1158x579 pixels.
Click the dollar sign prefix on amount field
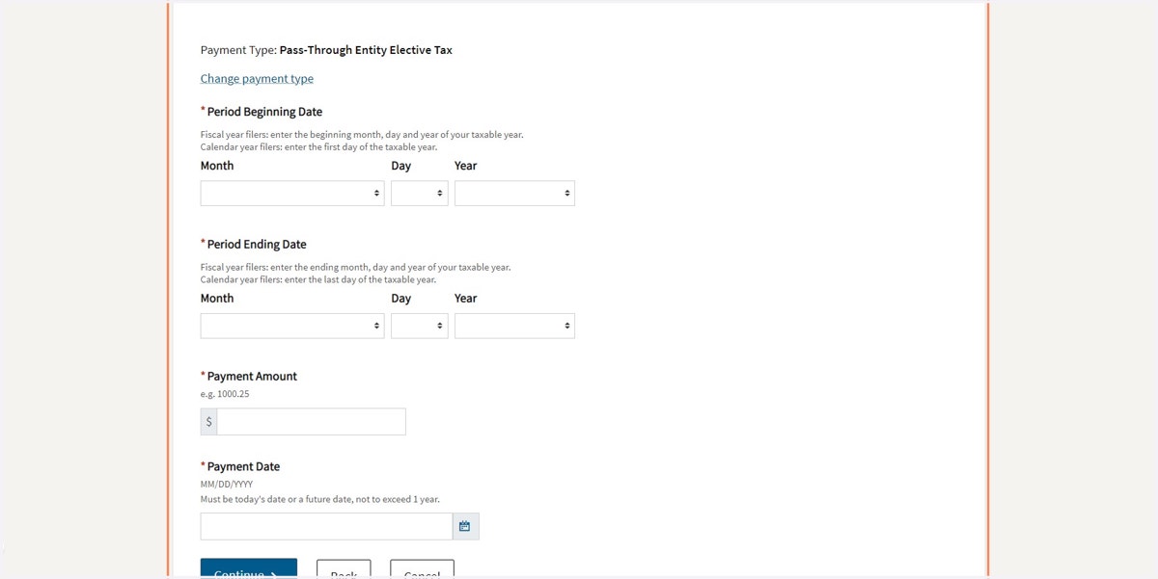coord(208,422)
